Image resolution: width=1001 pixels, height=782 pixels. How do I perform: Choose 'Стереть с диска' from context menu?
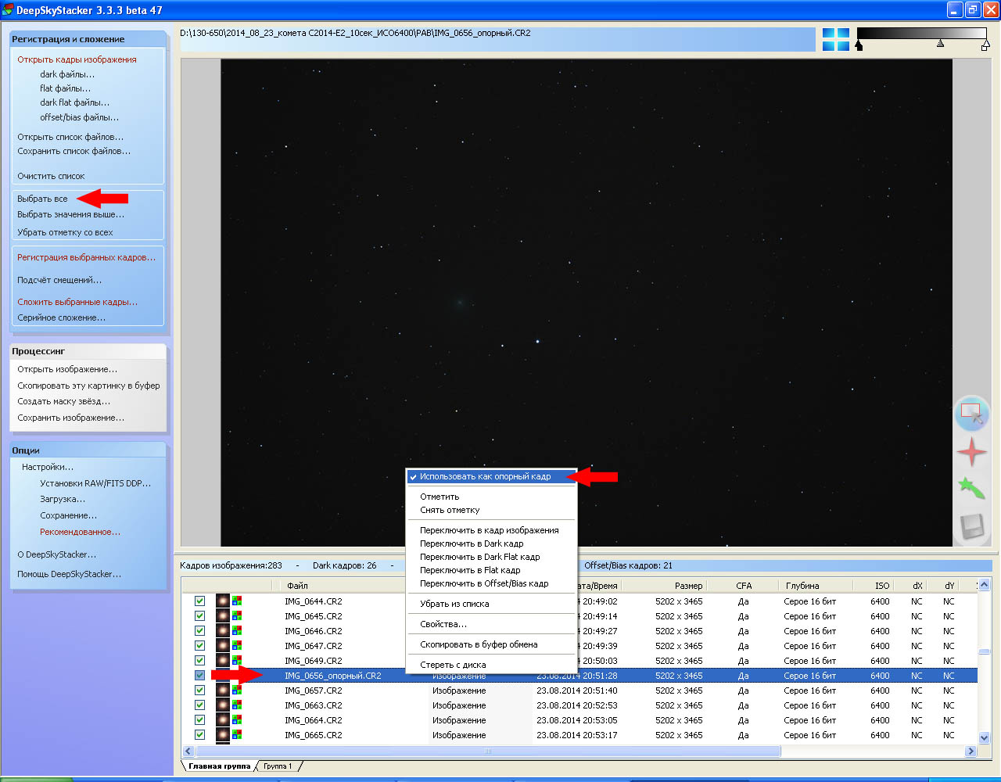tap(453, 665)
